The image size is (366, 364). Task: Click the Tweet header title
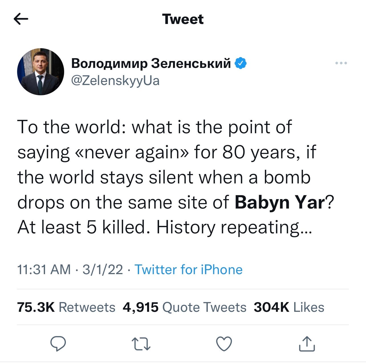(183, 19)
